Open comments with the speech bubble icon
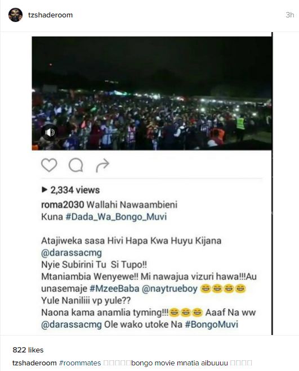 [76, 165]
